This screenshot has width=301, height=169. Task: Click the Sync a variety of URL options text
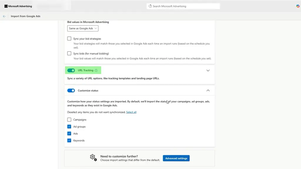pos(113,78)
